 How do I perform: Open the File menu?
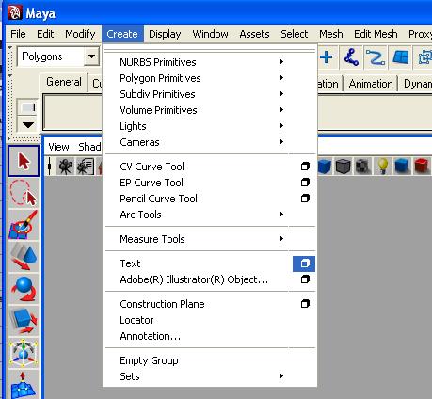[18, 34]
